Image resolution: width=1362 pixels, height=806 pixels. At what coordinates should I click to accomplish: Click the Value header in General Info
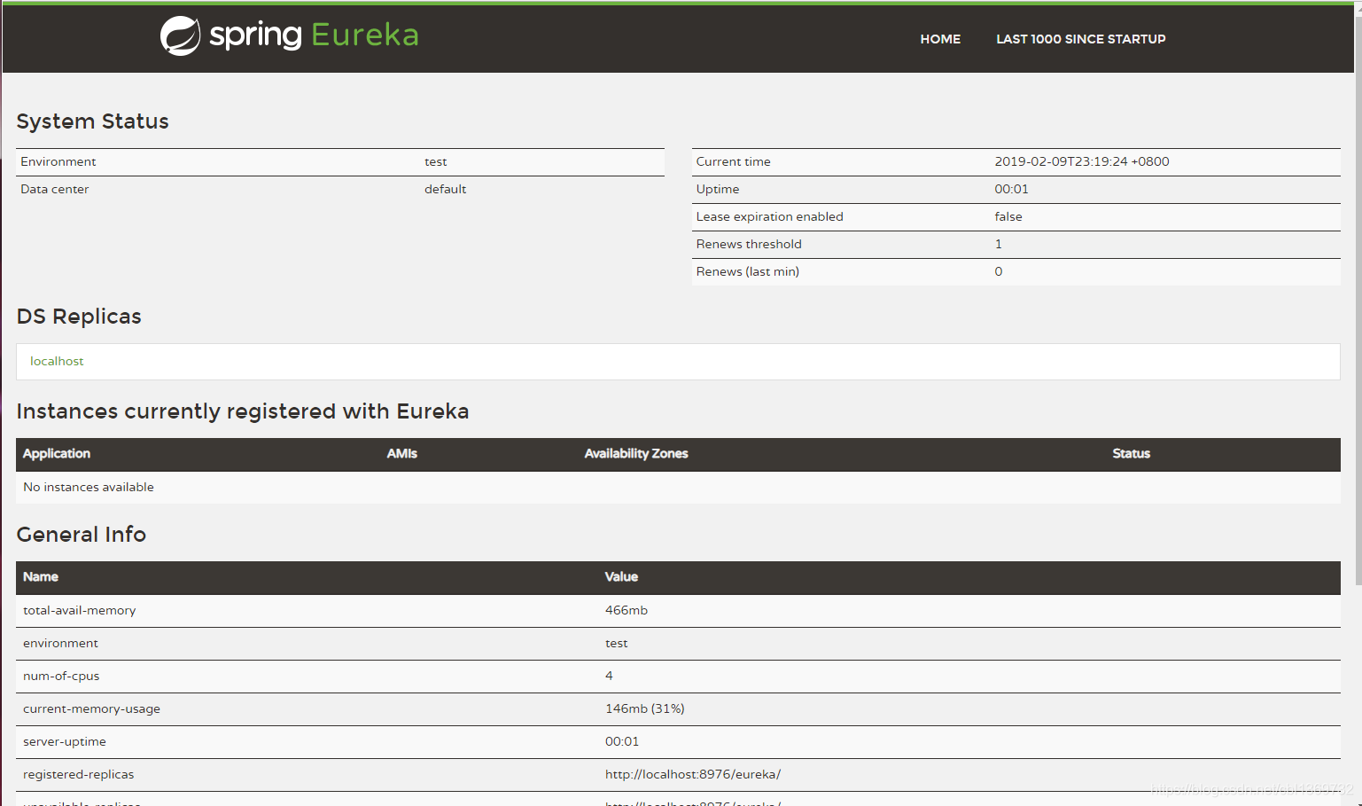pos(621,577)
